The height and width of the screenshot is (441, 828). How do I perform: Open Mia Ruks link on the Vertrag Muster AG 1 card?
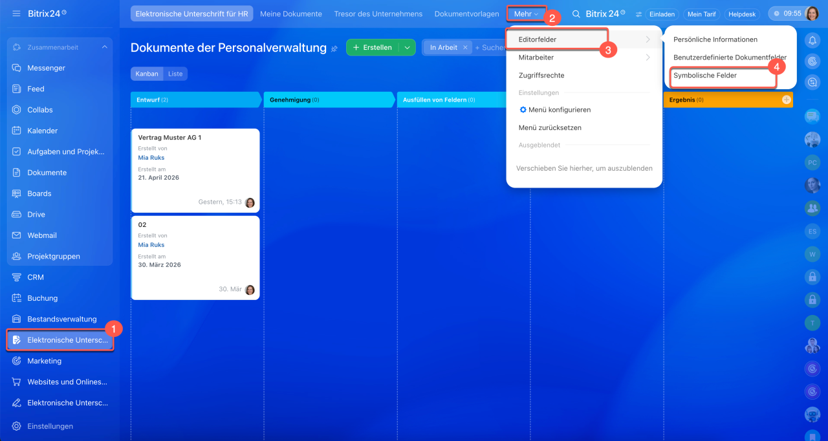tap(151, 158)
